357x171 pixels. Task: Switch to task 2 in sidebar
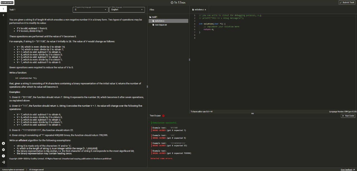click(3, 15)
